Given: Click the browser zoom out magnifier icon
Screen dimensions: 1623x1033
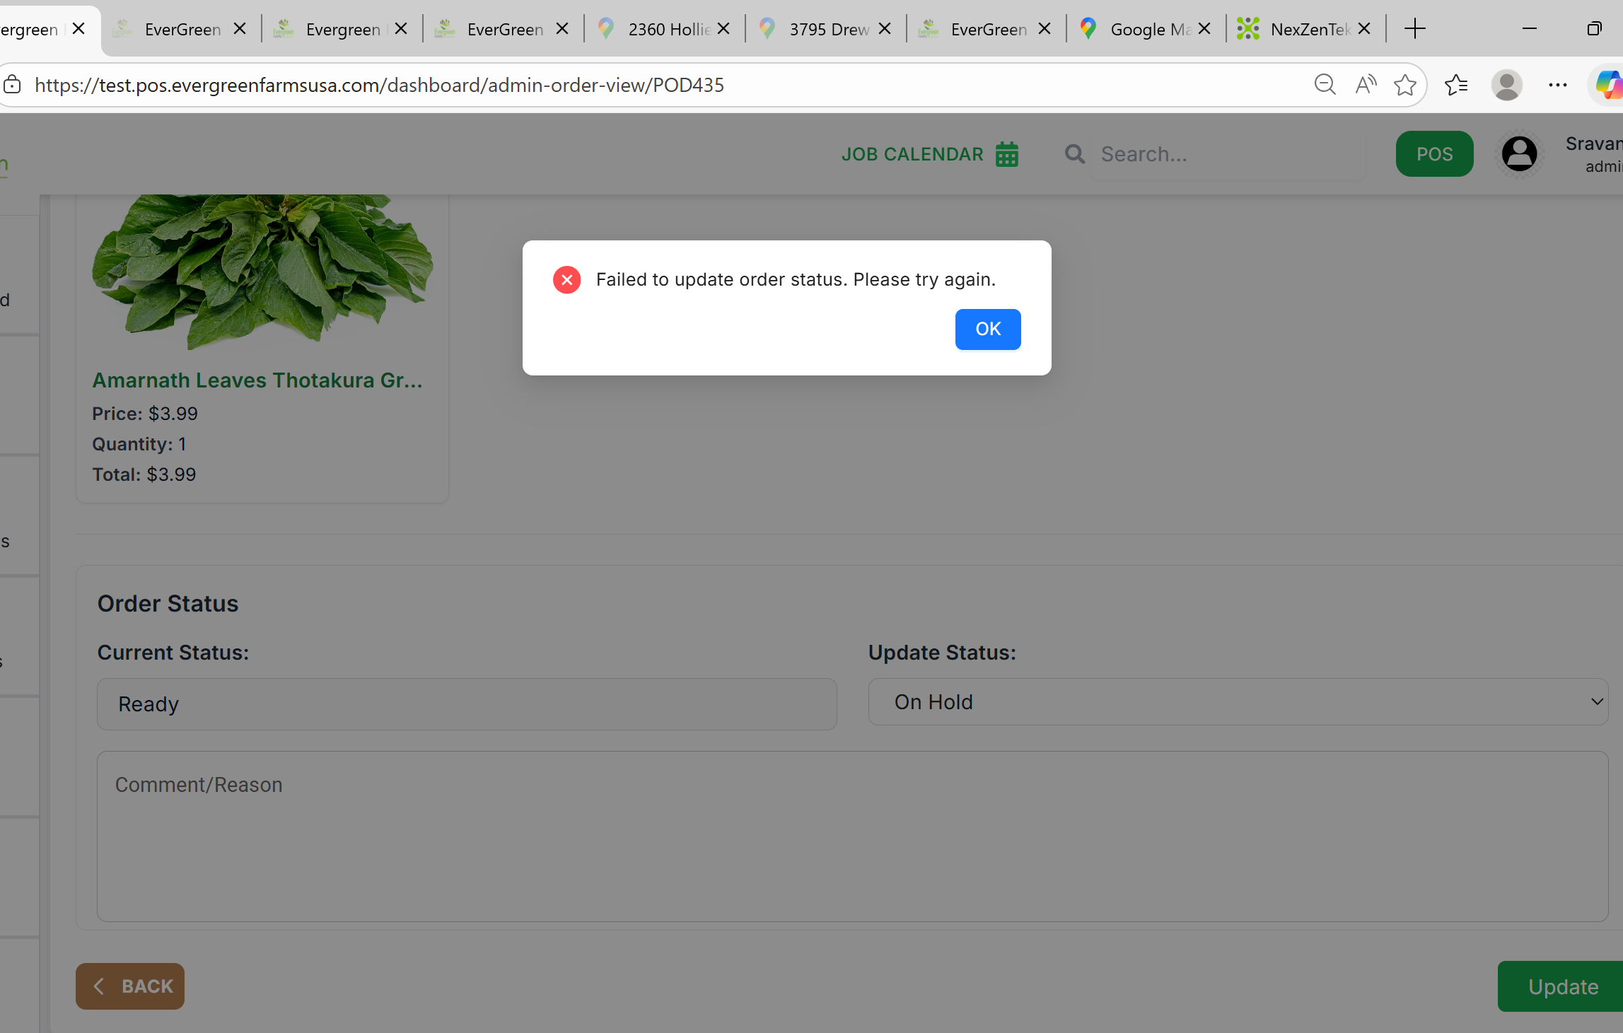Looking at the screenshot, I should 1325,85.
